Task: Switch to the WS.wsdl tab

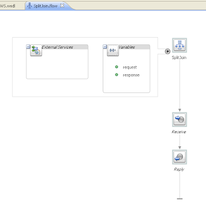Action: 8,6
